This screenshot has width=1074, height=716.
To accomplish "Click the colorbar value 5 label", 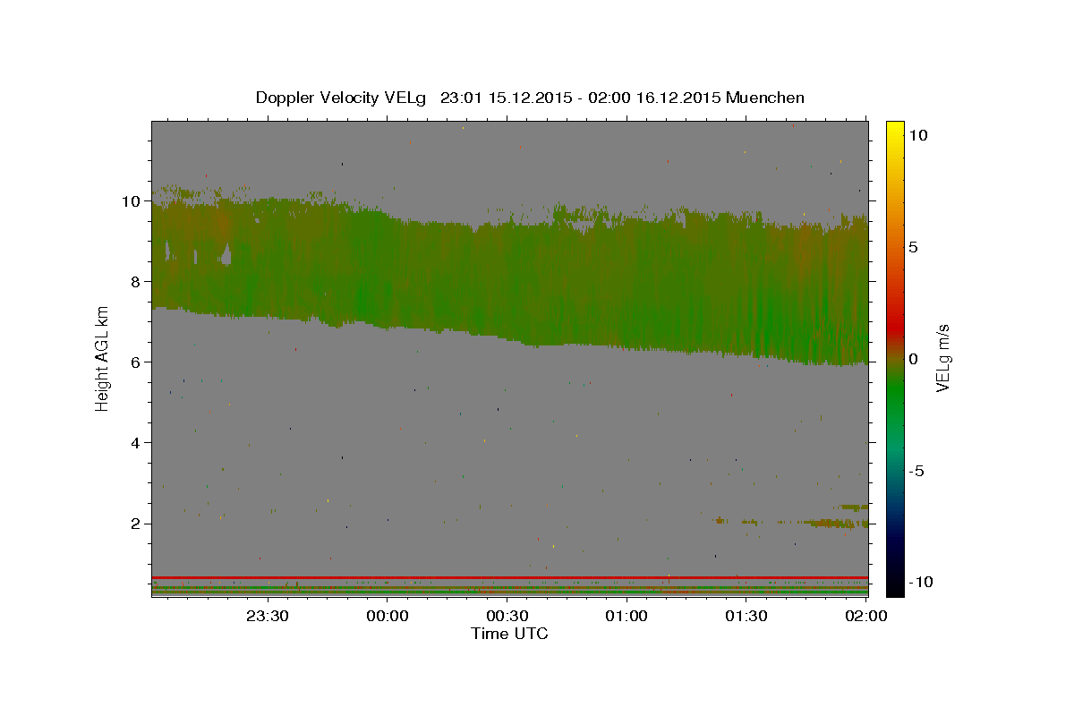I will [912, 247].
